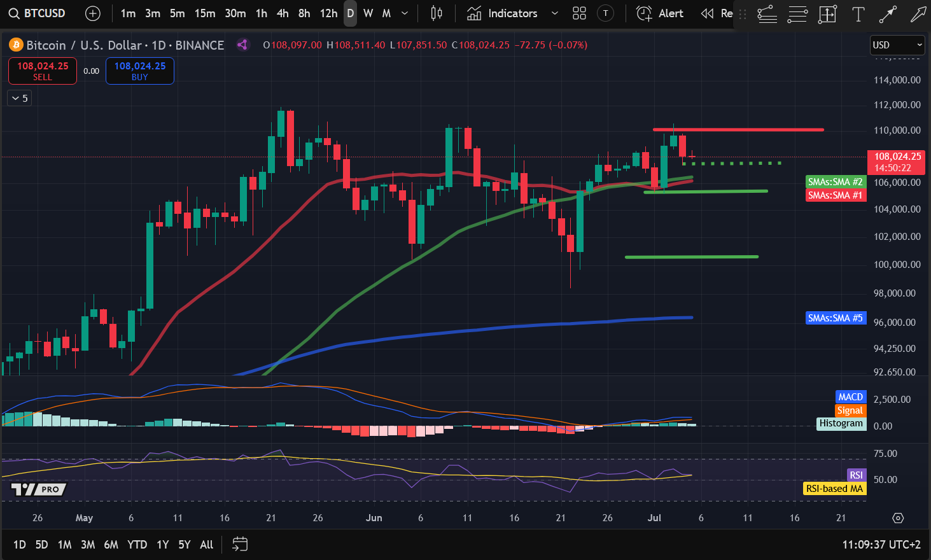Click the Signal scale label
Image resolution: width=931 pixels, height=560 pixels.
(x=850, y=410)
